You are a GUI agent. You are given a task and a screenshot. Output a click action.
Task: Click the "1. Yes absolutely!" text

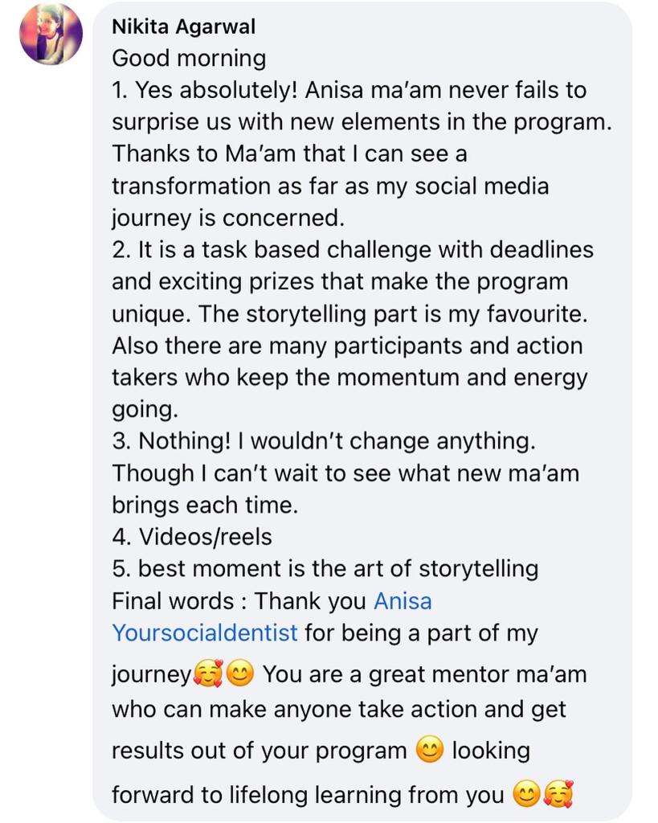[x=206, y=90]
